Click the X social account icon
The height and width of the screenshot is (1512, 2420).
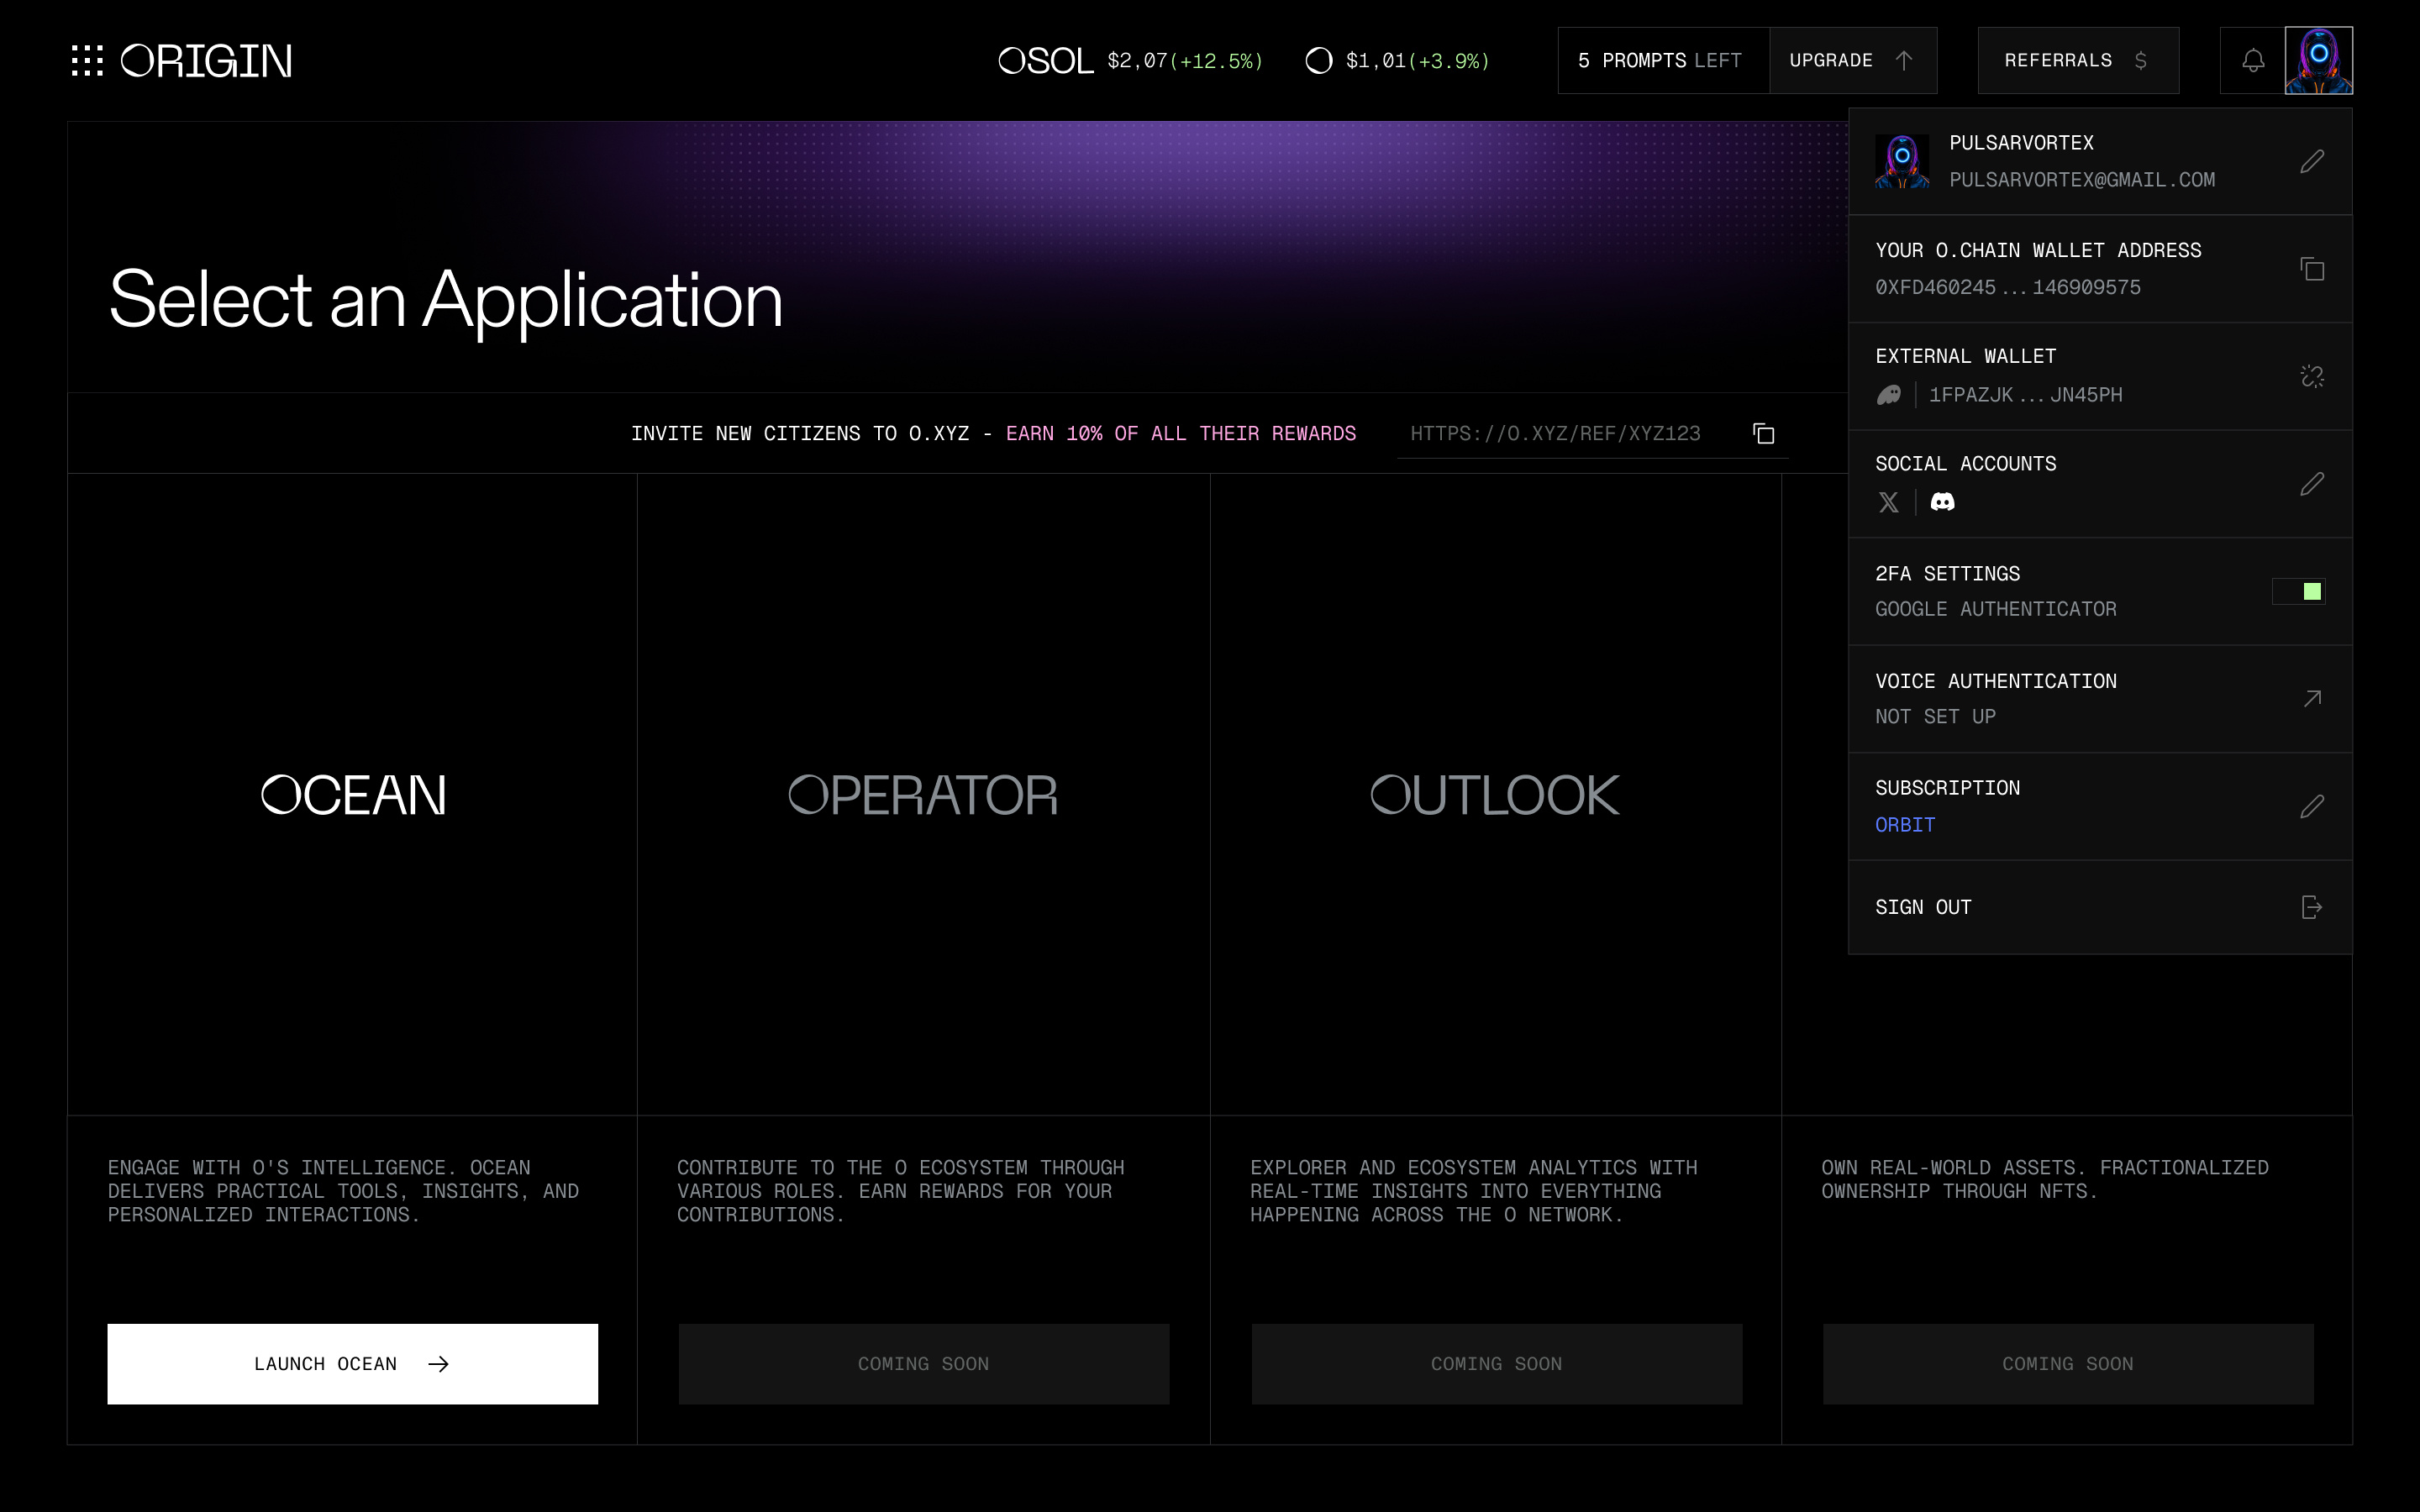(1888, 502)
